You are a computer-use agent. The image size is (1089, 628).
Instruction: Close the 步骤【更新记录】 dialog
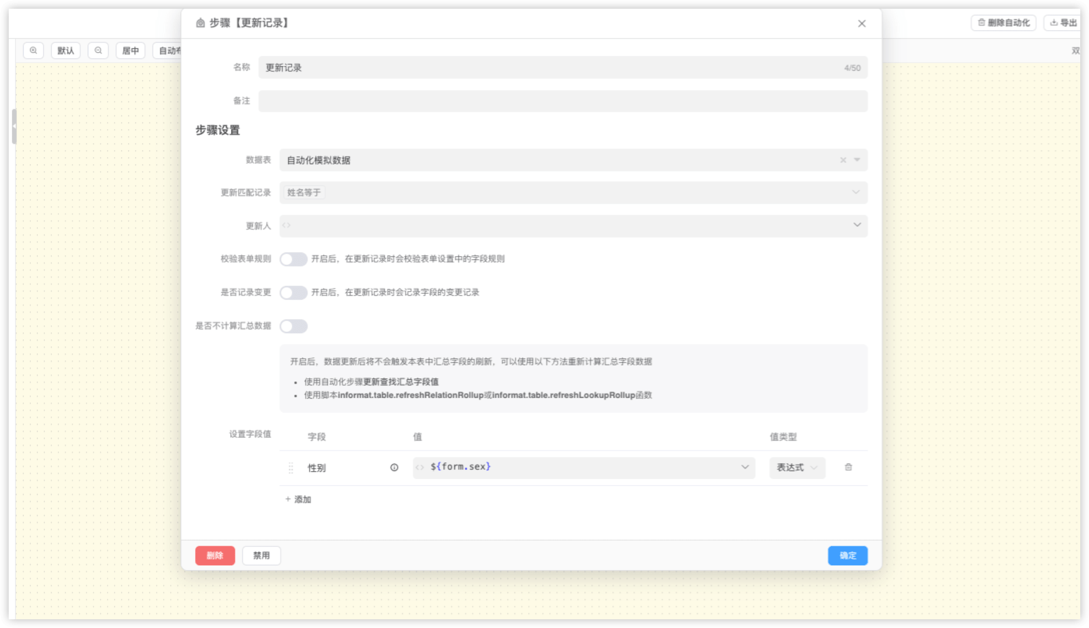(x=862, y=24)
